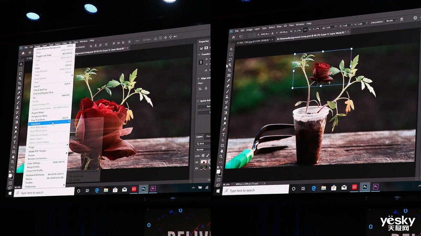
Task: Click the rotation angle field in options bar
Action: pyautogui.click(x=330, y=27)
